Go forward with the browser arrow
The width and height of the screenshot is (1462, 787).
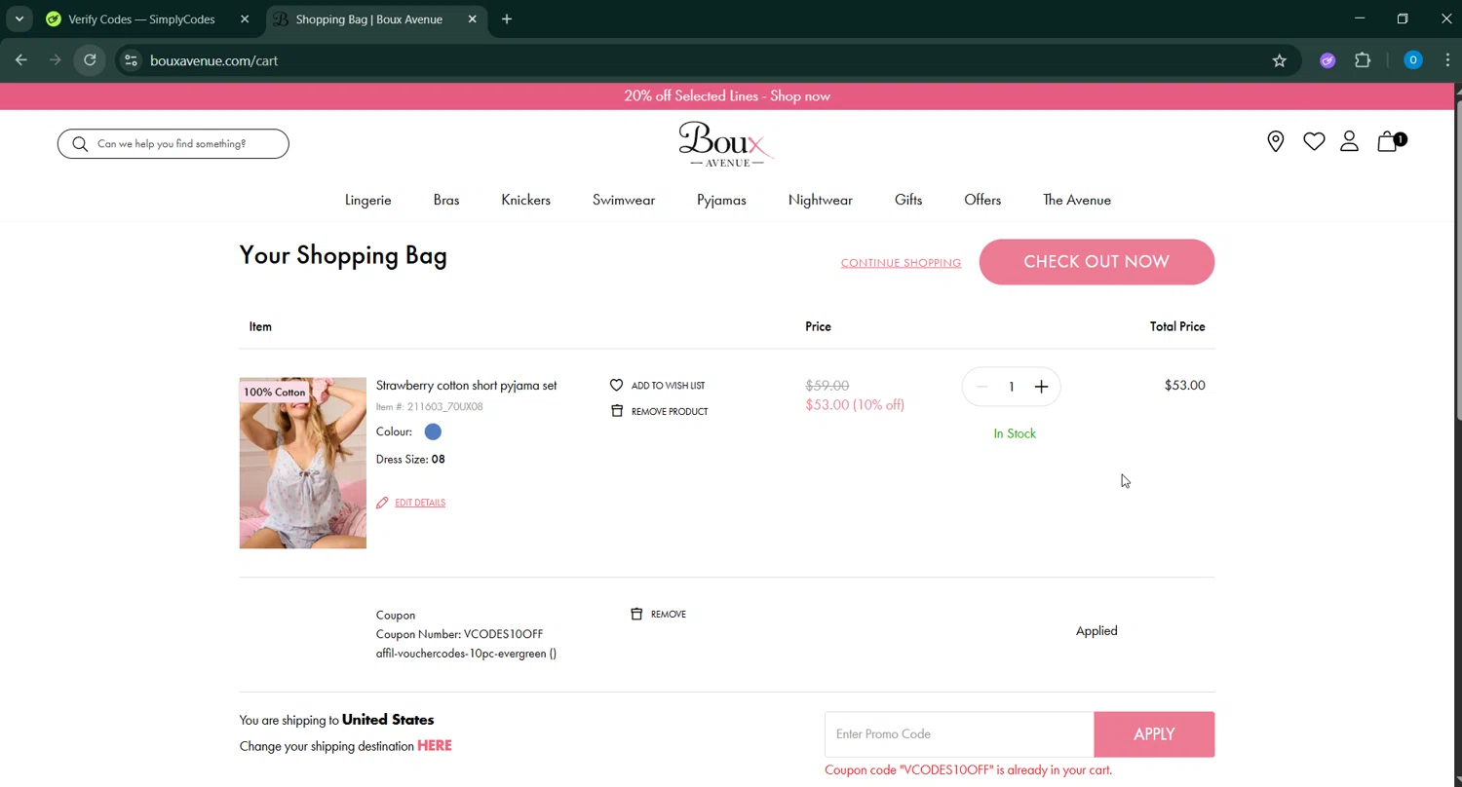click(x=56, y=60)
